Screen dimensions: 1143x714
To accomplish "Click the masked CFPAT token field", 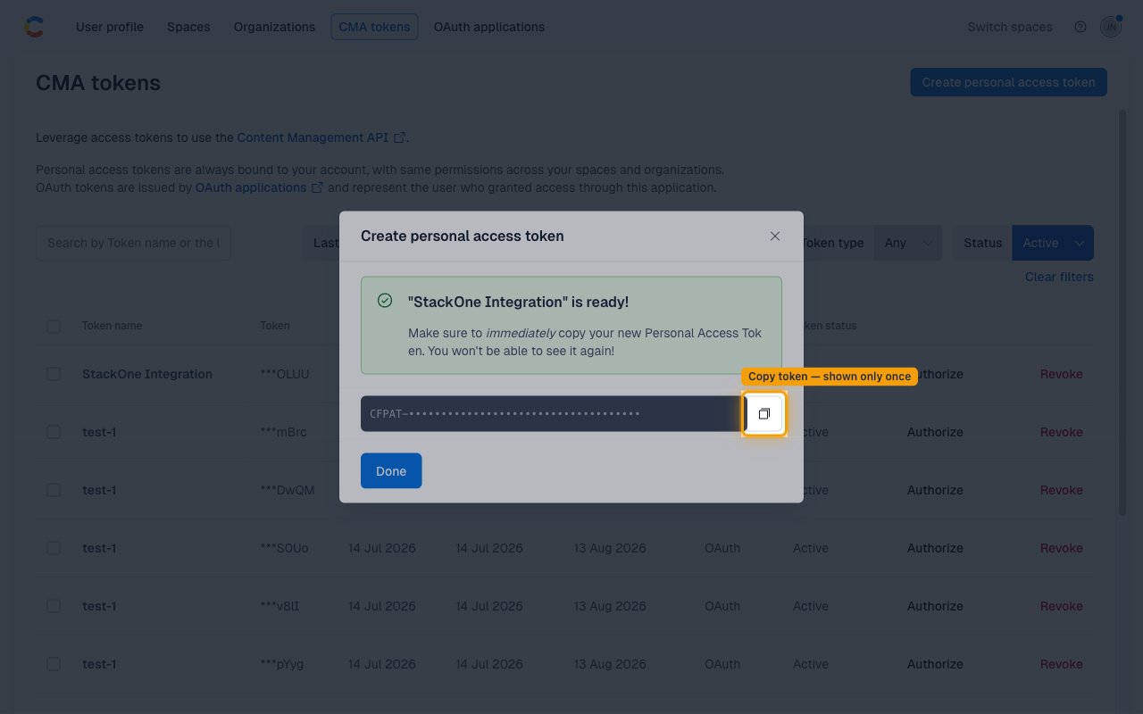I will (x=552, y=414).
